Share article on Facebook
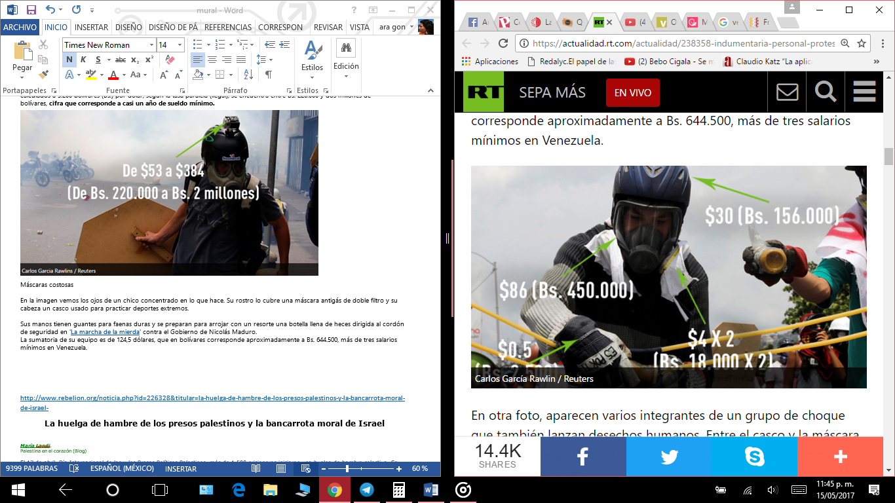The width and height of the screenshot is (895, 503). [583, 456]
